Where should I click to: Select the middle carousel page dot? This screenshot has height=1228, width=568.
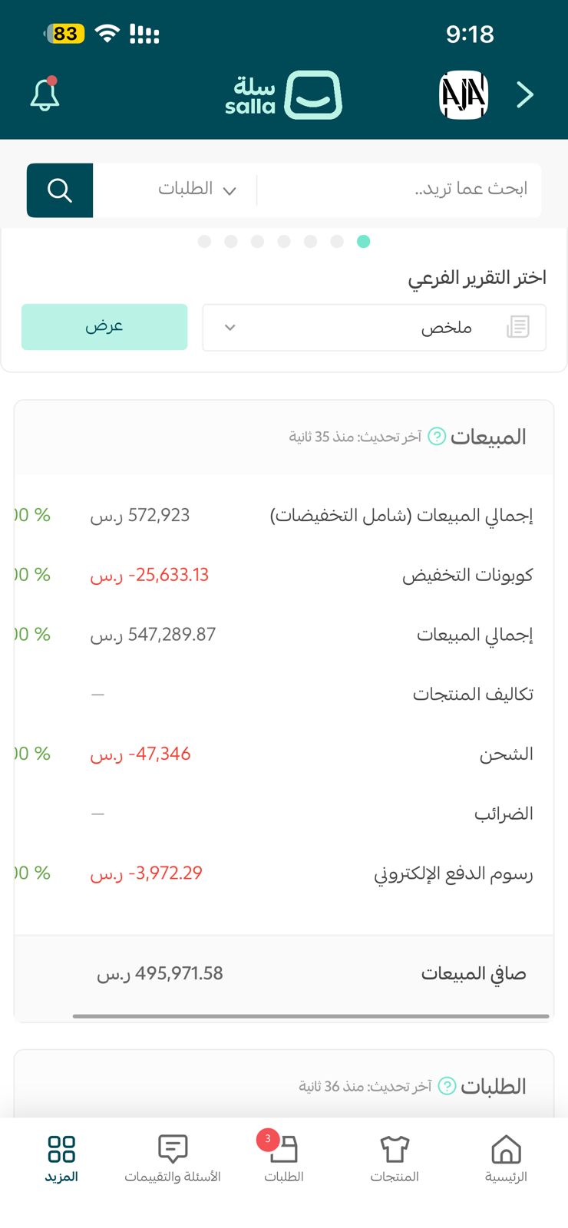coord(284,242)
